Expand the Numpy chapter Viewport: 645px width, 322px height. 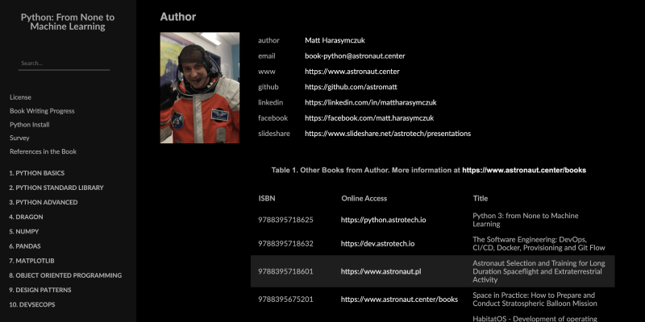(x=24, y=231)
